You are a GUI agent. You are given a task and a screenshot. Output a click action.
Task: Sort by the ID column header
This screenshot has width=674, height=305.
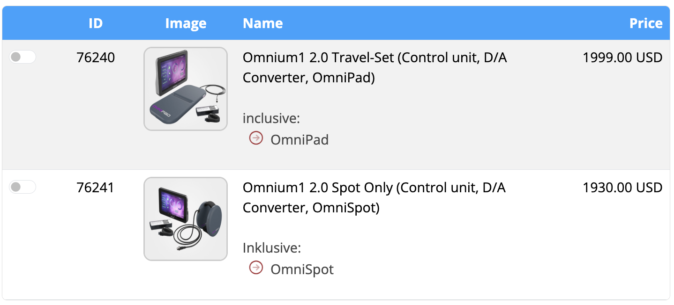click(95, 23)
